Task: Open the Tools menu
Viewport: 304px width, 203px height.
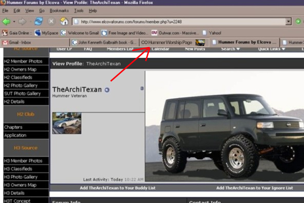Action: [79, 11]
